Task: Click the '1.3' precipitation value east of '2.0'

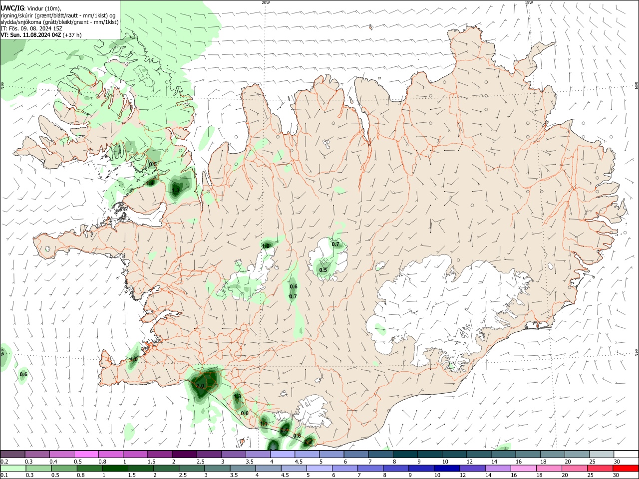Action: tap(238, 397)
